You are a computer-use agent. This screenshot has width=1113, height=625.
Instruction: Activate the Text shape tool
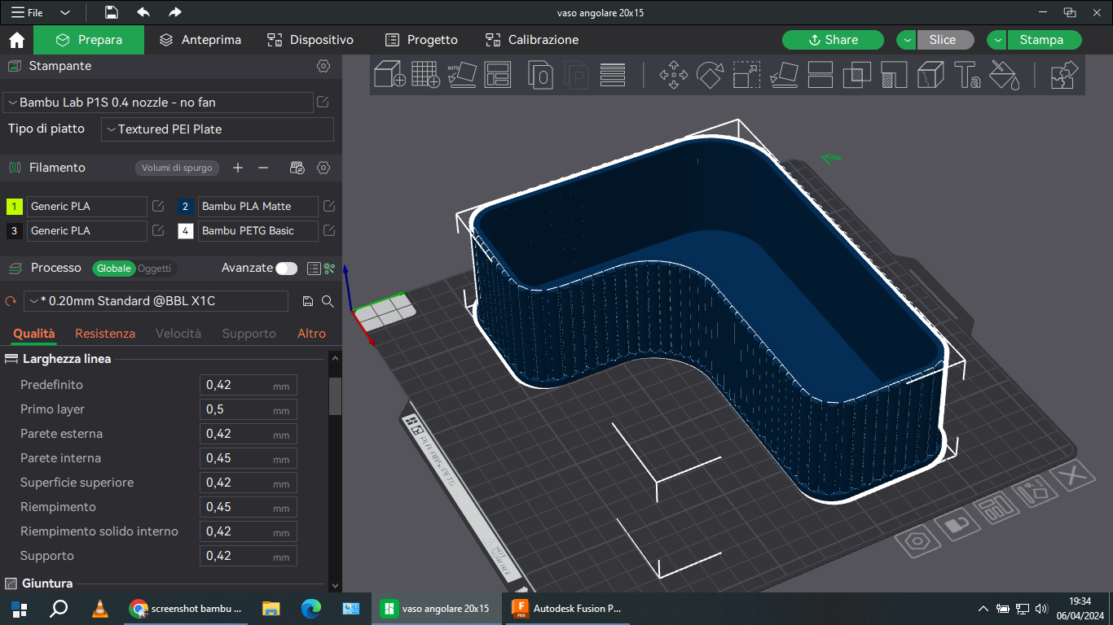click(966, 75)
